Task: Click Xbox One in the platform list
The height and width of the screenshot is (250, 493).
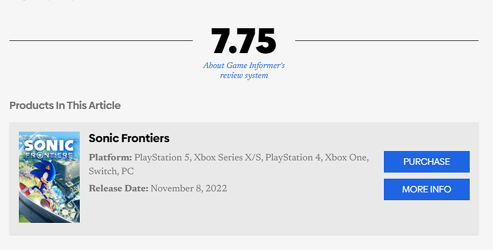Action: [346, 158]
